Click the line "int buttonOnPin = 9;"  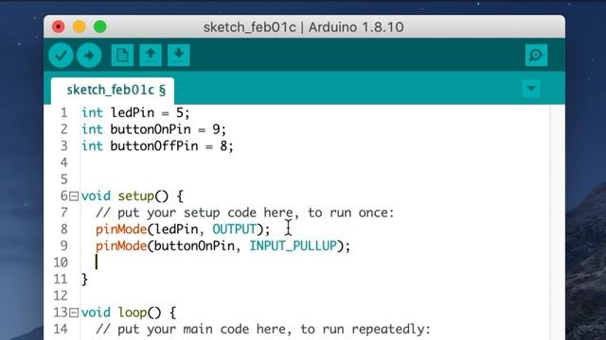tap(153, 129)
